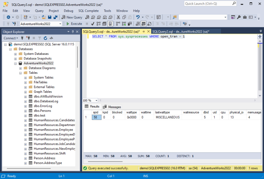This screenshot has height=179, width=264.
Task: Refresh the Object Explorer
Action: click(45, 38)
